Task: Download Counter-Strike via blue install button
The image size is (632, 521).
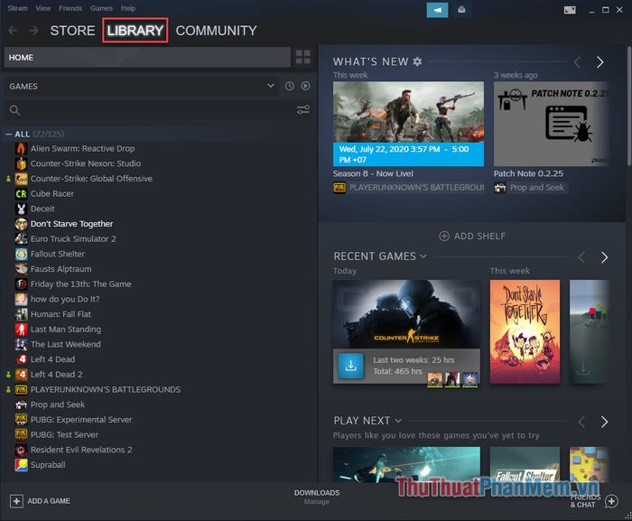Action: (350, 367)
